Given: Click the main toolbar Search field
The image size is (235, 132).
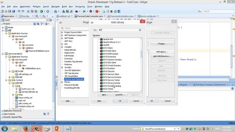Looking at the screenshot, I should 218,11.
